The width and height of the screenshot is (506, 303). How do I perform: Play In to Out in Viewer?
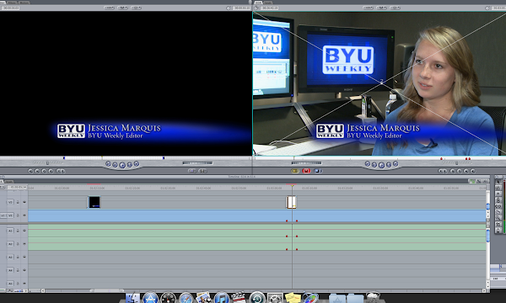click(115, 165)
